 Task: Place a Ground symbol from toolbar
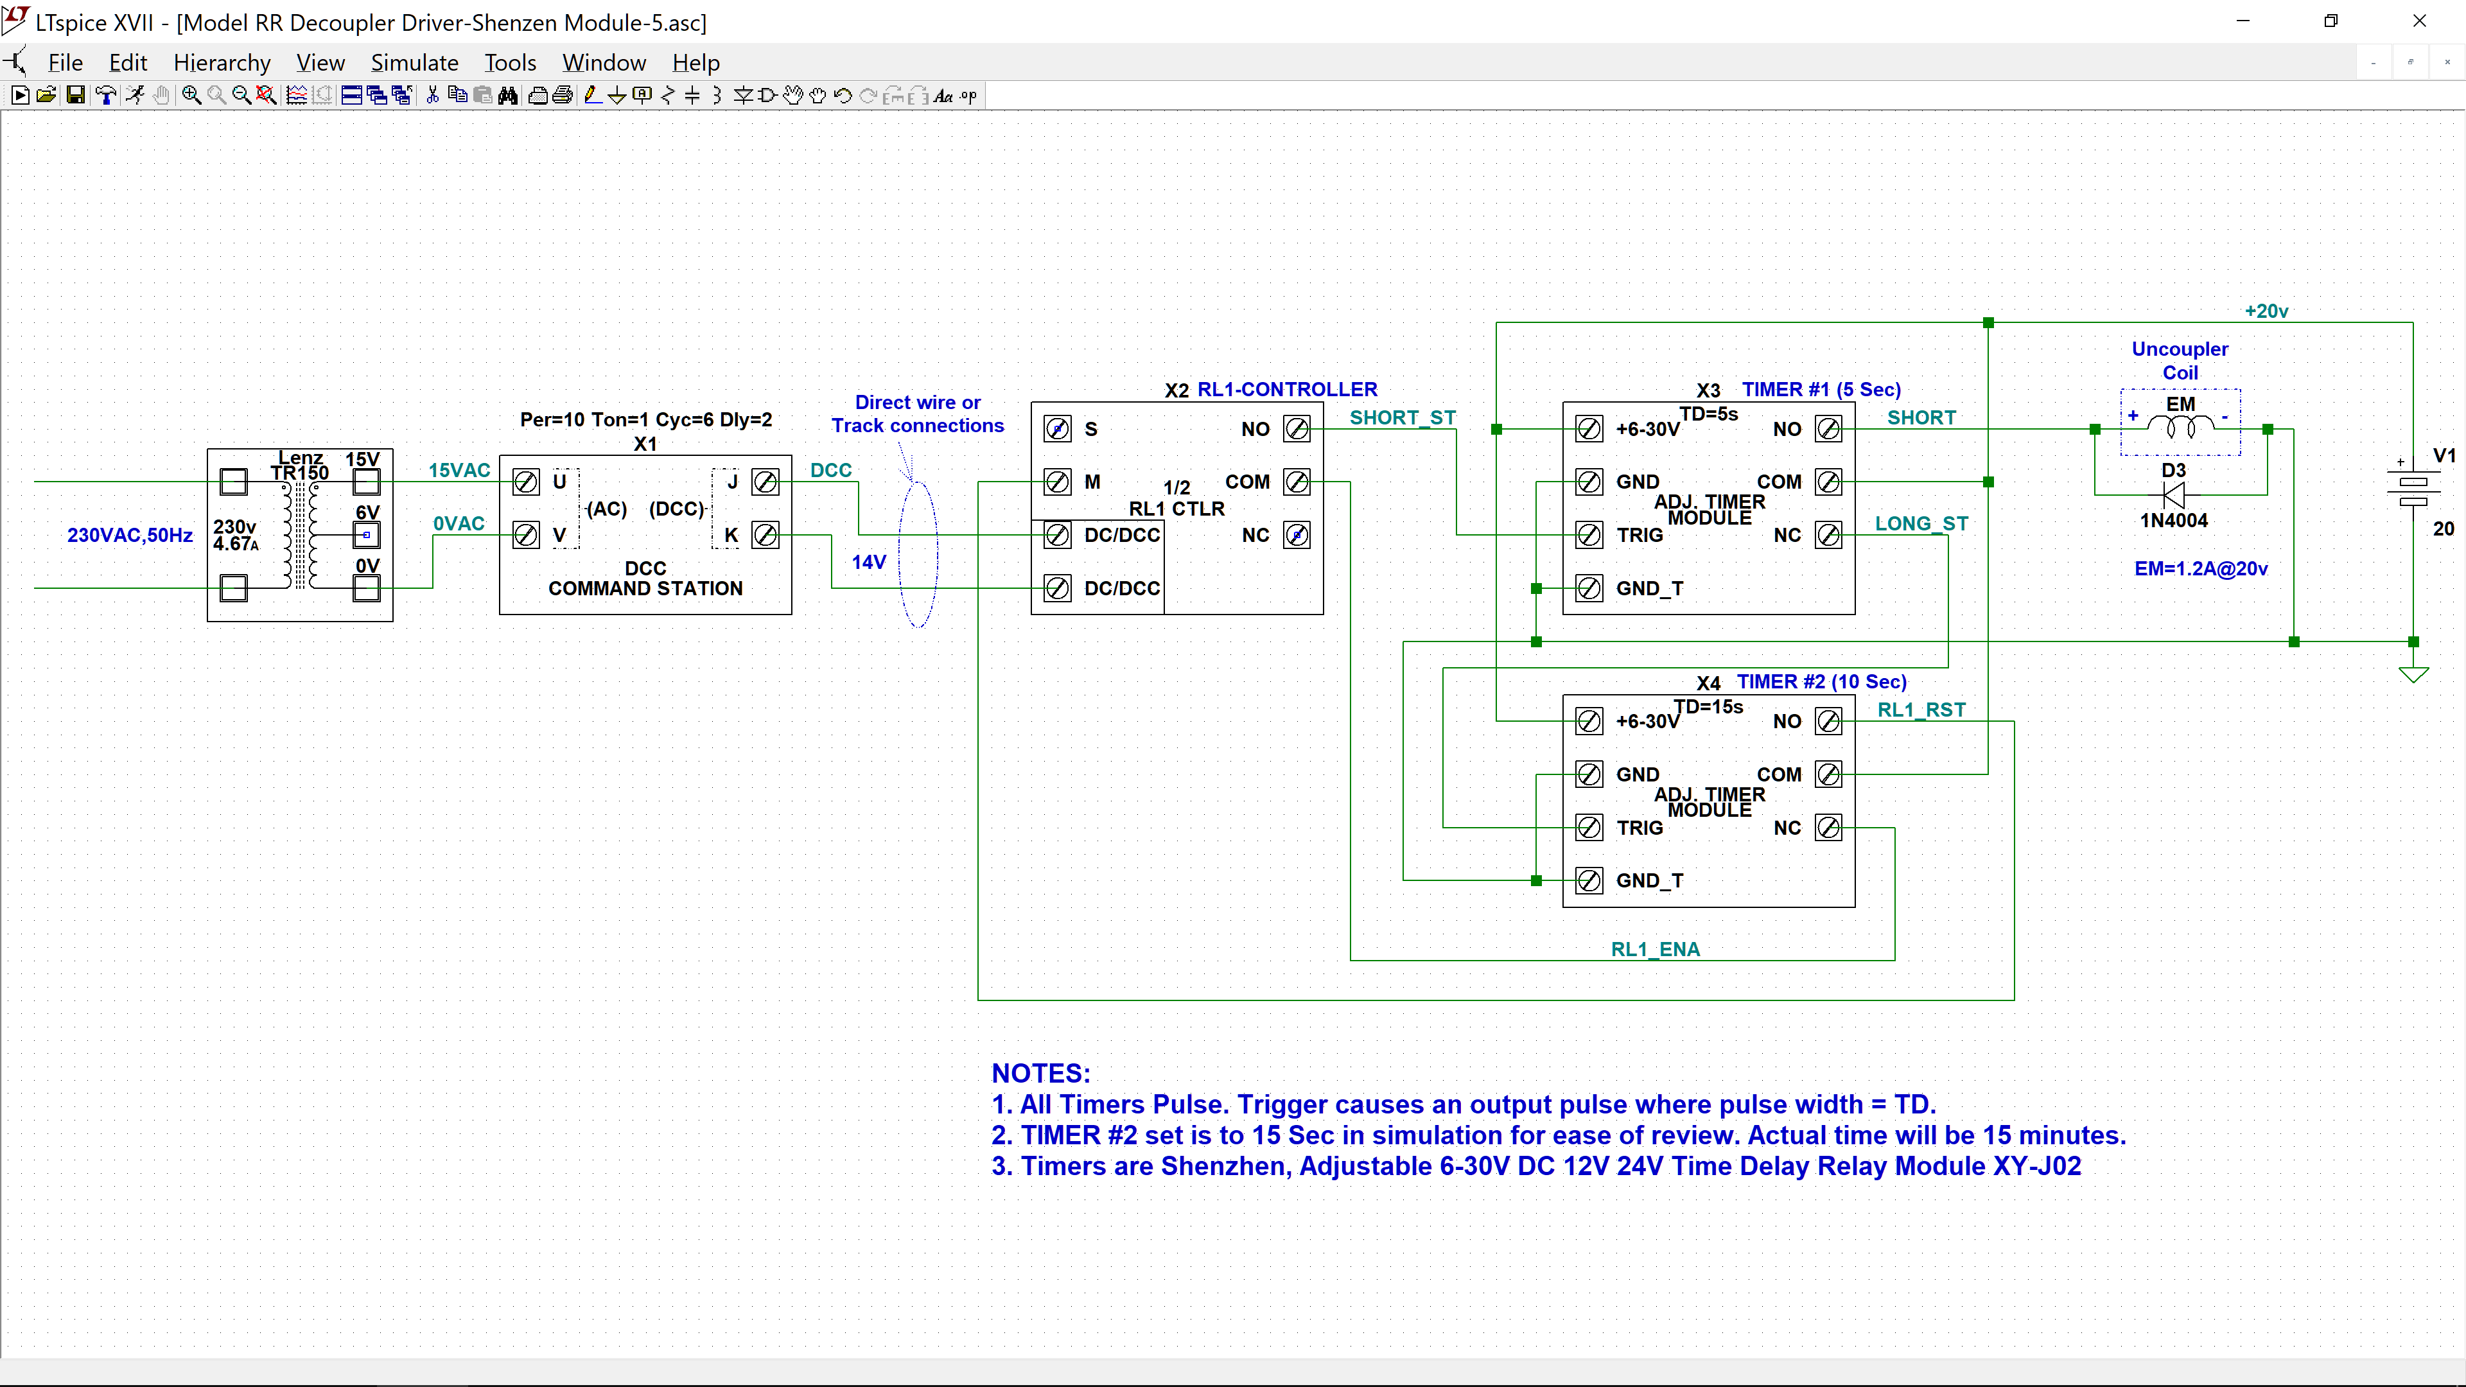click(617, 96)
